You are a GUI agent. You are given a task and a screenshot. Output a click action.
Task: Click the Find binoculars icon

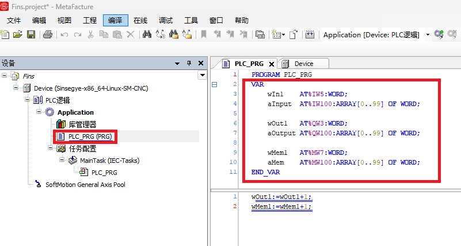147,35
